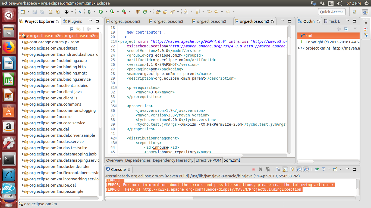Launch Debug with the bug icon
371x208 pixels.
pos(89,12)
